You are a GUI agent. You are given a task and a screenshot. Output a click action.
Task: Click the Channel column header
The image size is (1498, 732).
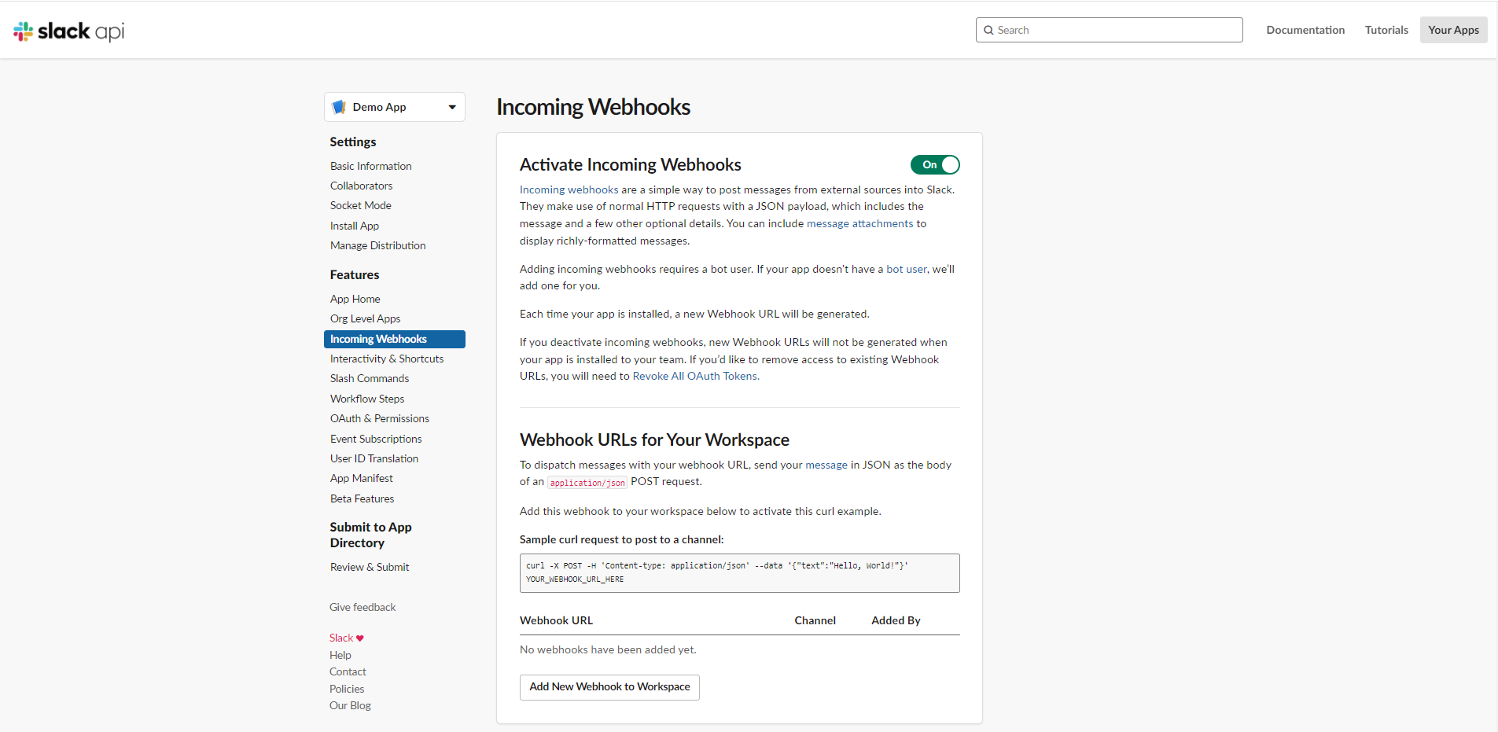pyautogui.click(x=815, y=620)
